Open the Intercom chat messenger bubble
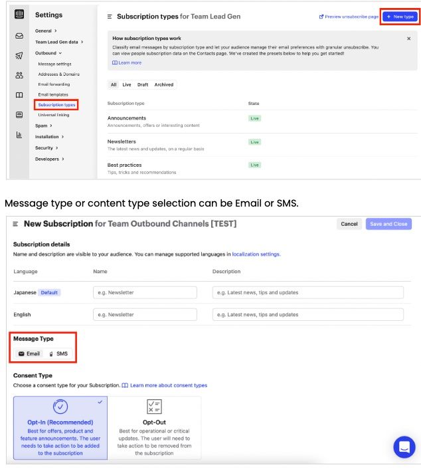Screen dimensions: 421x469 404,447
